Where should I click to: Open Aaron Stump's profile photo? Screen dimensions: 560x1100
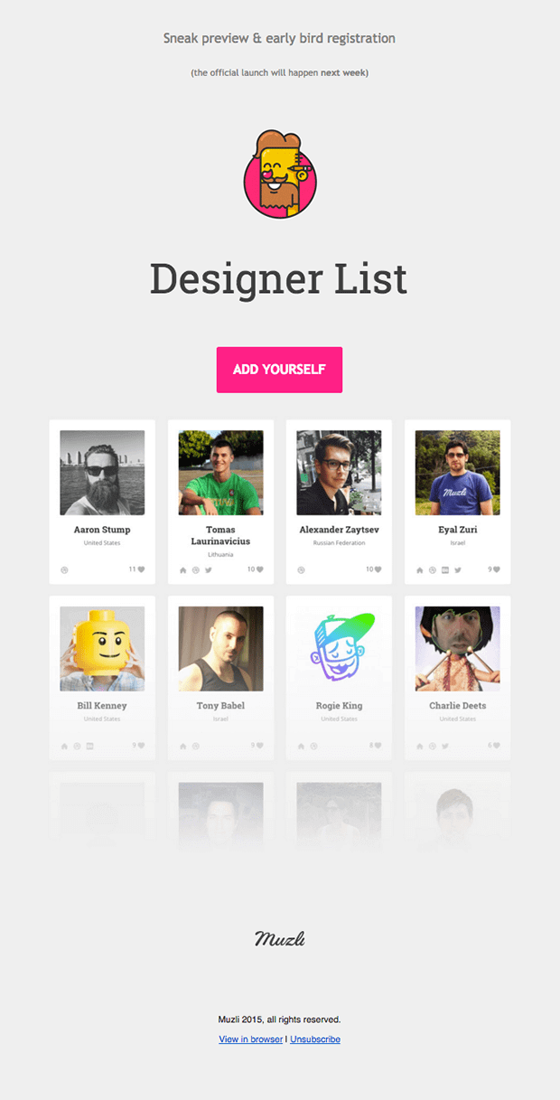pyautogui.click(x=102, y=473)
